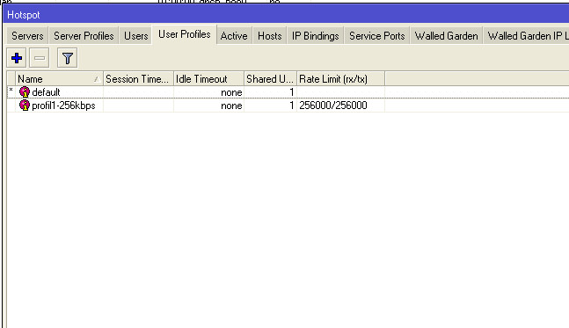Sort by Shared Users column header
The height and width of the screenshot is (328, 569).
[x=270, y=79]
